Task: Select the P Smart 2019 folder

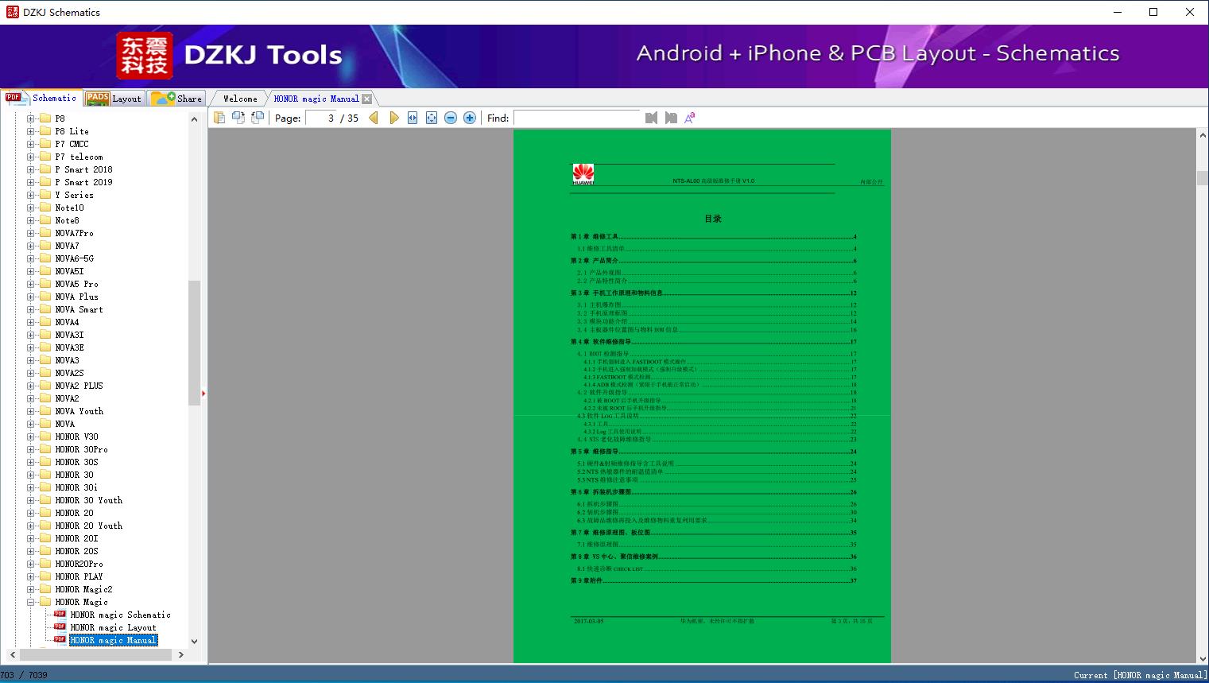Action: [83, 182]
